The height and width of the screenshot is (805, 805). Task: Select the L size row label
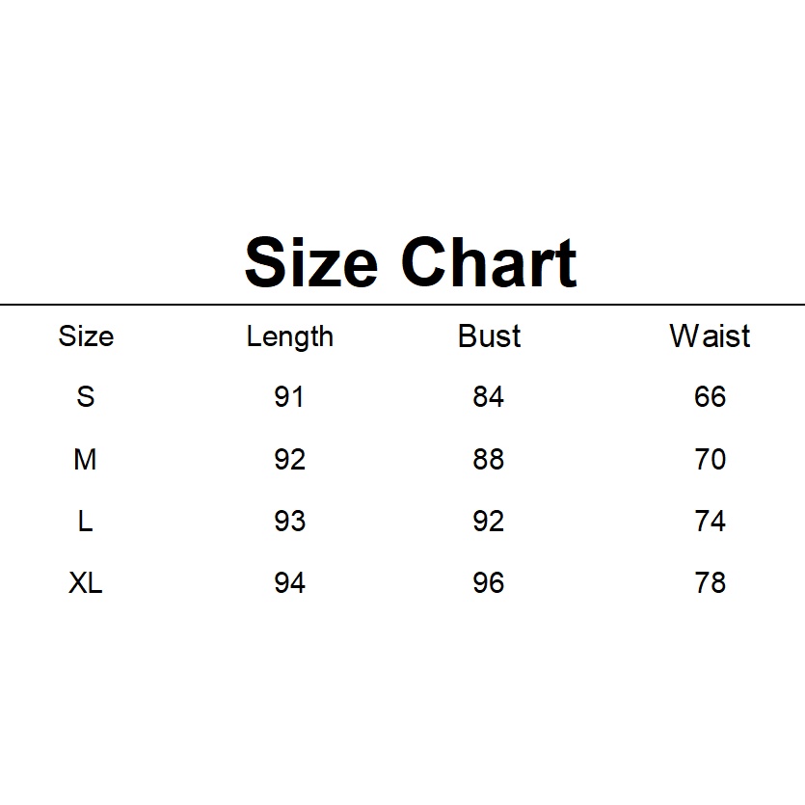point(86,522)
